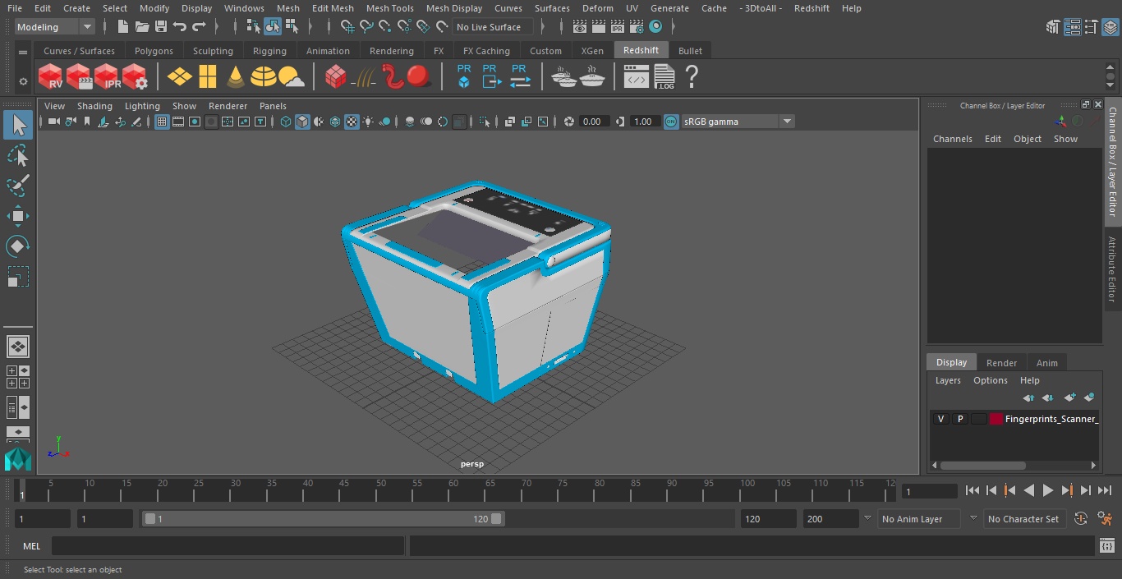Image resolution: width=1122 pixels, height=579 pixels.
Task: Create a Redshift proxy with the PR cube icon
Action: tap(464, 76)
